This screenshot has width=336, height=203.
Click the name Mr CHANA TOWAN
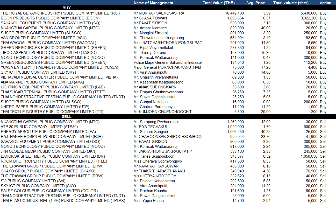point(150,18)
